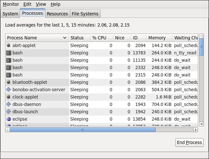Click the eclipse process icon
The height and width of the screenshot is (159, 209).
point(9,119)
